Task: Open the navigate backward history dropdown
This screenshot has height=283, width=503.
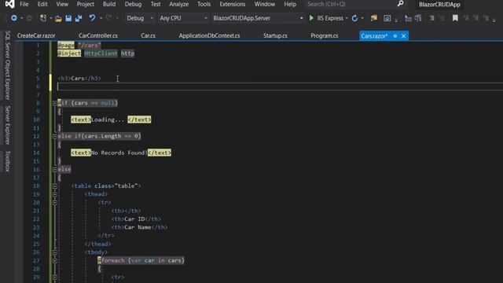Action: point(21,18)
